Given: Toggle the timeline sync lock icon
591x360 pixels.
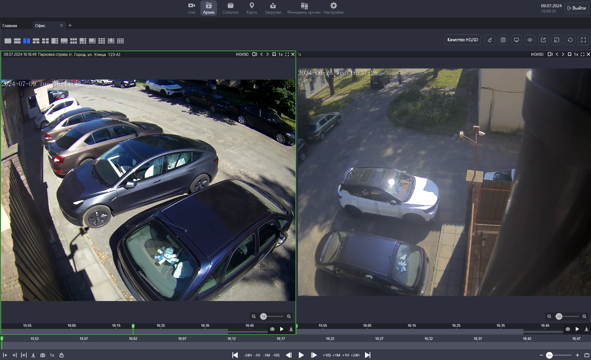Looking at the screenshot, I should click(x=61, y=355).
